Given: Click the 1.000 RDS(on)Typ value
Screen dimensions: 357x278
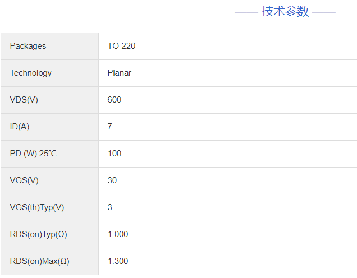Looking at the screenshot, I should (118, 234).
